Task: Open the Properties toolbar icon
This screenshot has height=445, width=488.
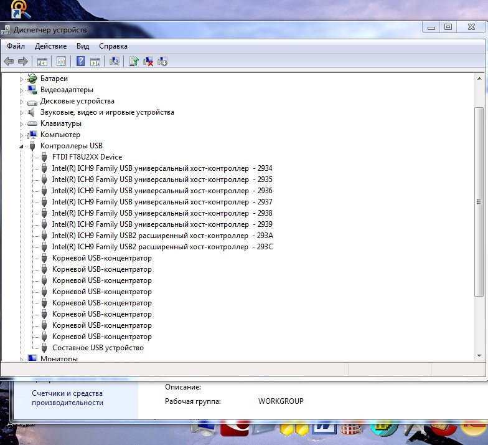Action: pos(61,61)
